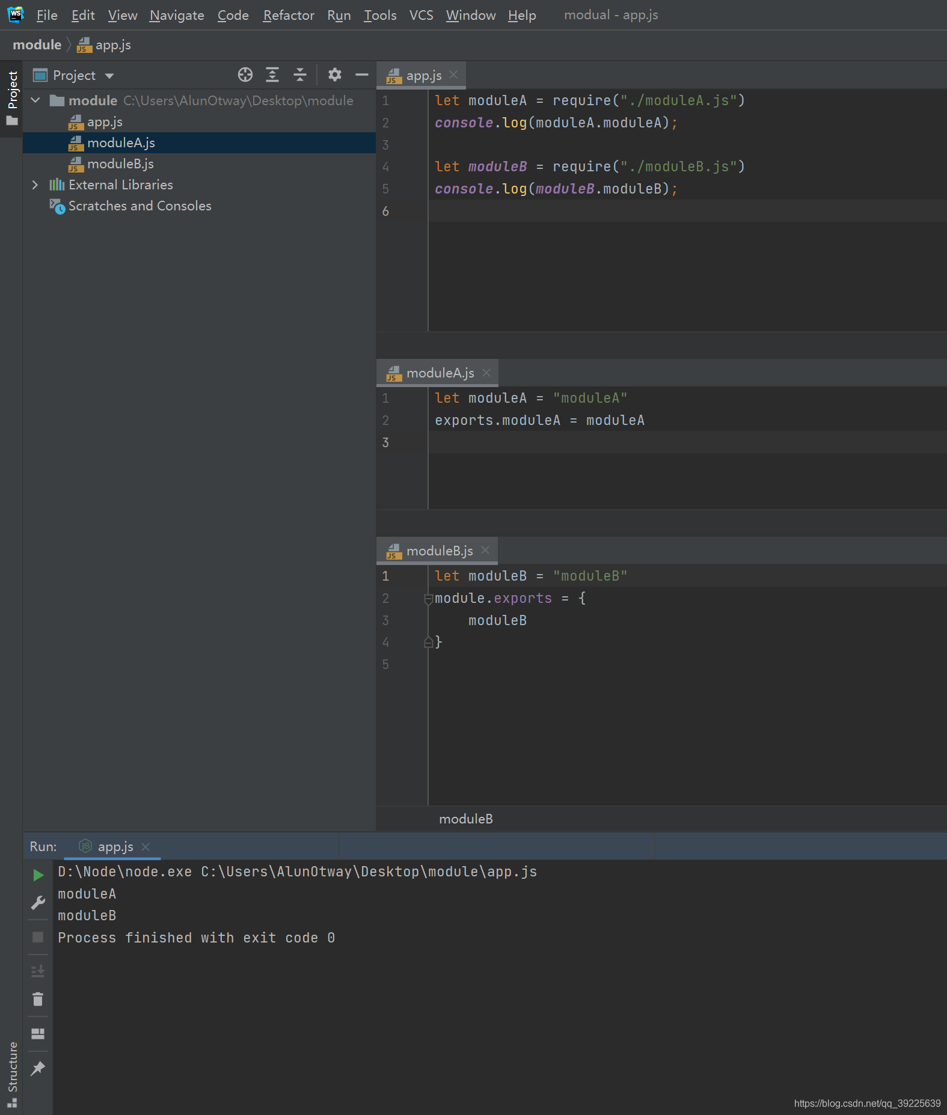This screenshot has width=947, height=1115.
Task: Open the Window menu
Action: point(471,15)
